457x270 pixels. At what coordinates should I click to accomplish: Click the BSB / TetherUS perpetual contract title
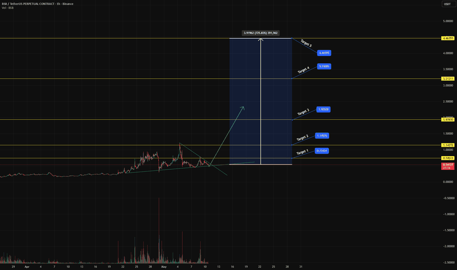(38, 4)
